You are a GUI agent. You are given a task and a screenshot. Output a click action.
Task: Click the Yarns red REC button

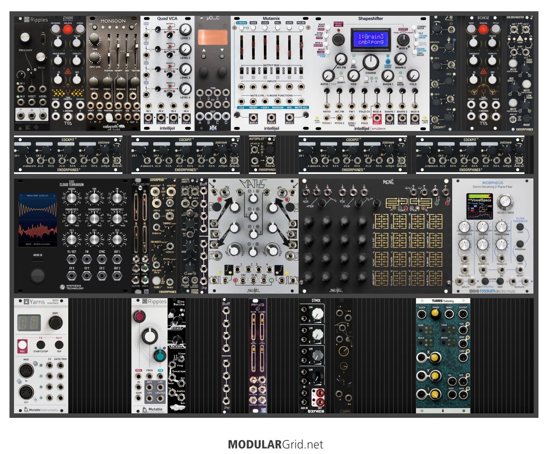[x=22, y=344]
